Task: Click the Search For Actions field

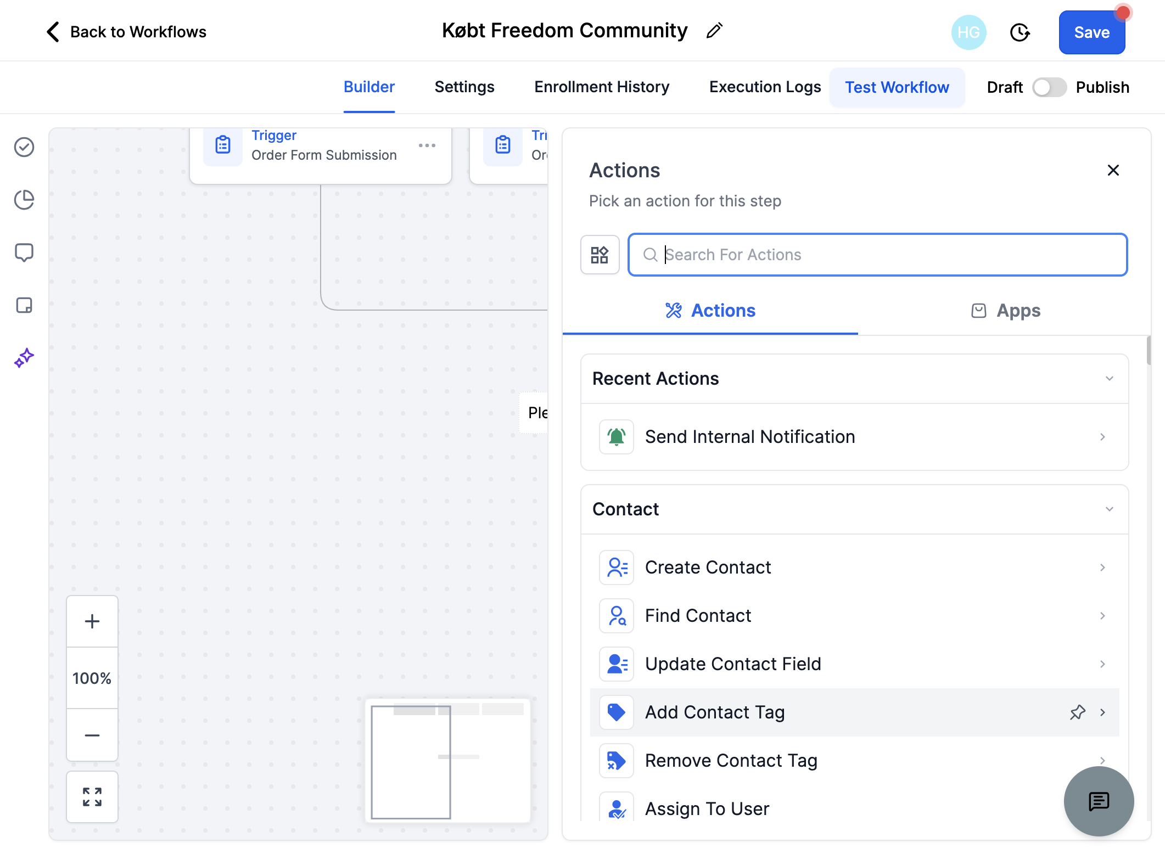Action: coord(878,255)
